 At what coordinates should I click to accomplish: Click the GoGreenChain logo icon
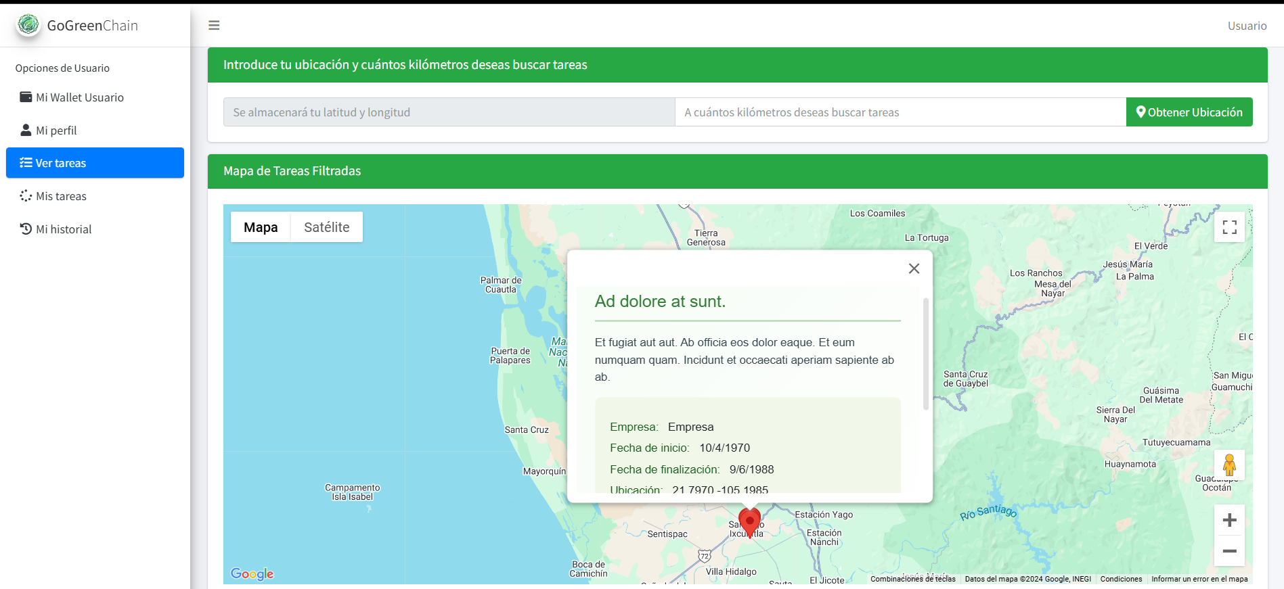coord(28,25)
